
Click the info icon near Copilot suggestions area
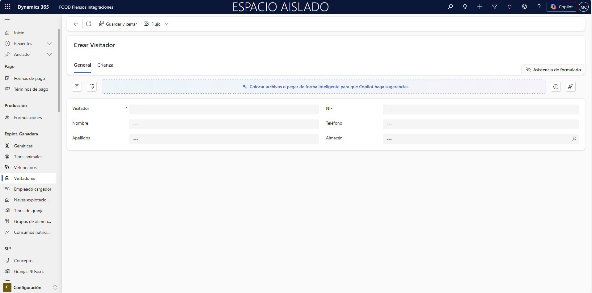pyautogui.click(x=556, y=87)
